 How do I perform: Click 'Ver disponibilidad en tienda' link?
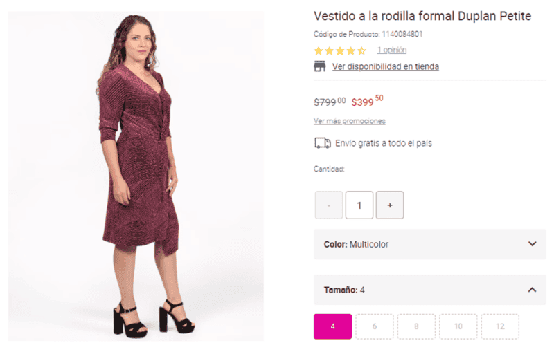[385, 67]
